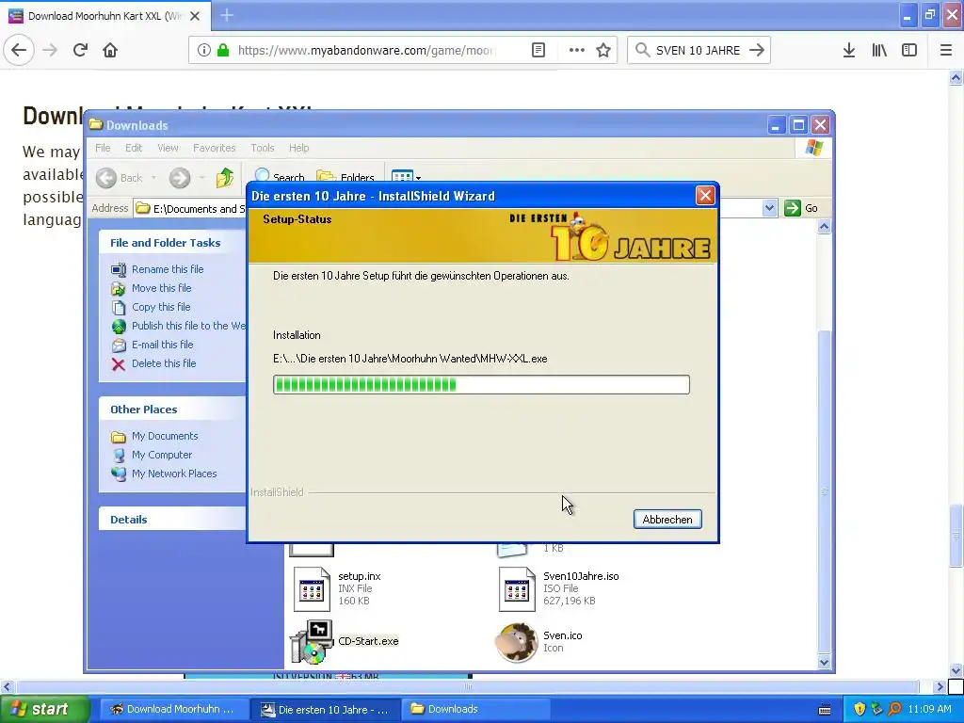Viewport: 964px width, 723px height.
Task: Click Firefox forward arrow button
Action: point(50,50)
